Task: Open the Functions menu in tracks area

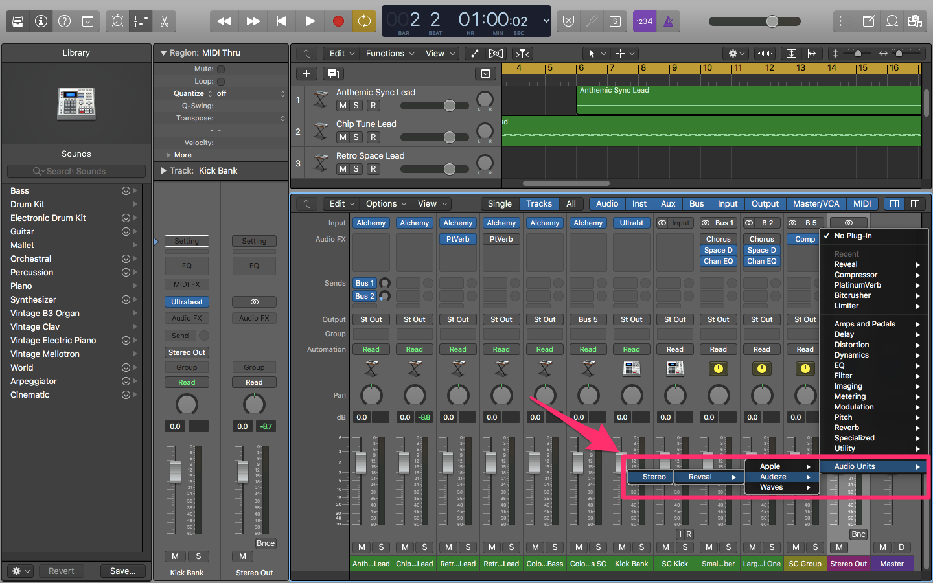Action: pos(390,53)
